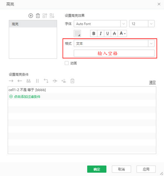The width and height of the screenshot is (164, 176).
Task: Move highlight rule down in list
Action: pos(52,16)
